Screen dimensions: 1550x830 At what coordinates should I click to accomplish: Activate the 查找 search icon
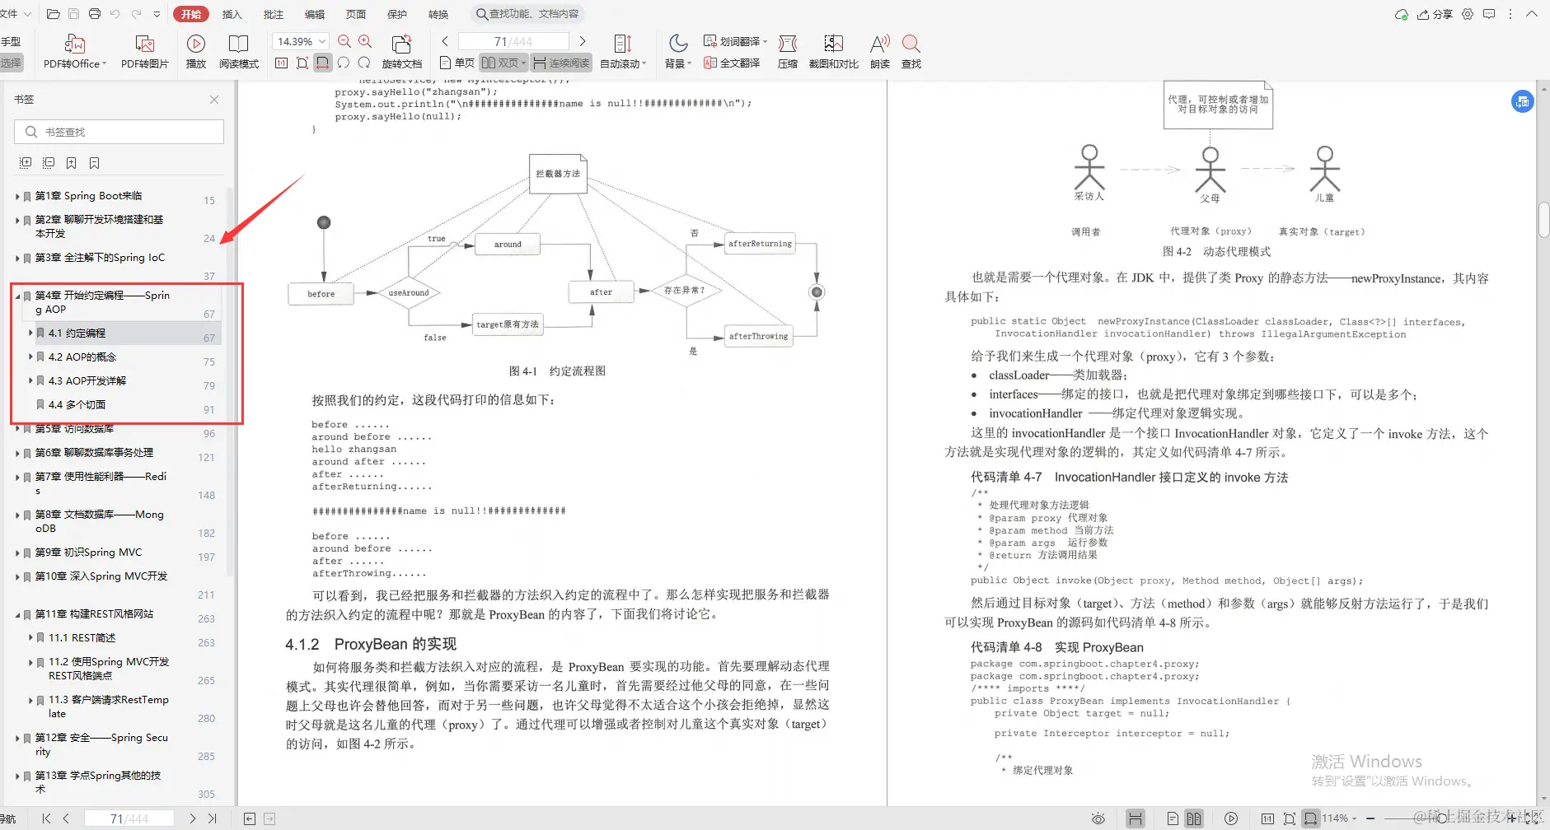pyautogui.click(x=911, y=51)
